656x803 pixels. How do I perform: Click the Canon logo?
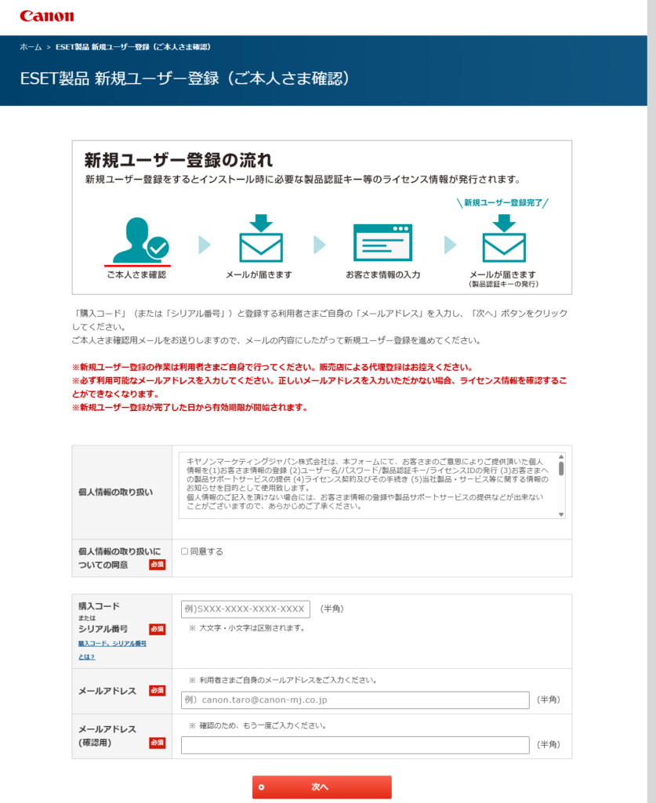click(46, 16)
